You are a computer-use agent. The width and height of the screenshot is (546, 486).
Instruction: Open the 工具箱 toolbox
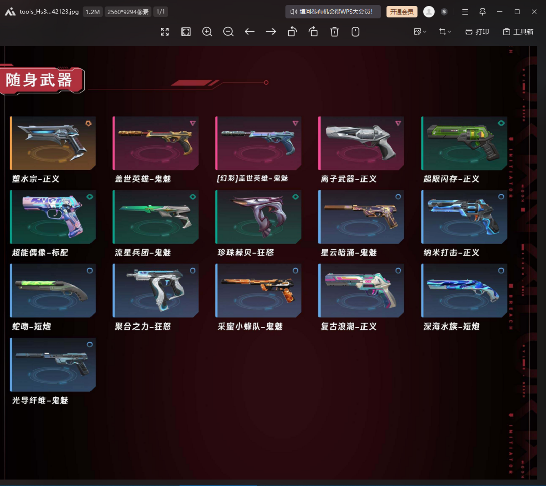point(518,32)
